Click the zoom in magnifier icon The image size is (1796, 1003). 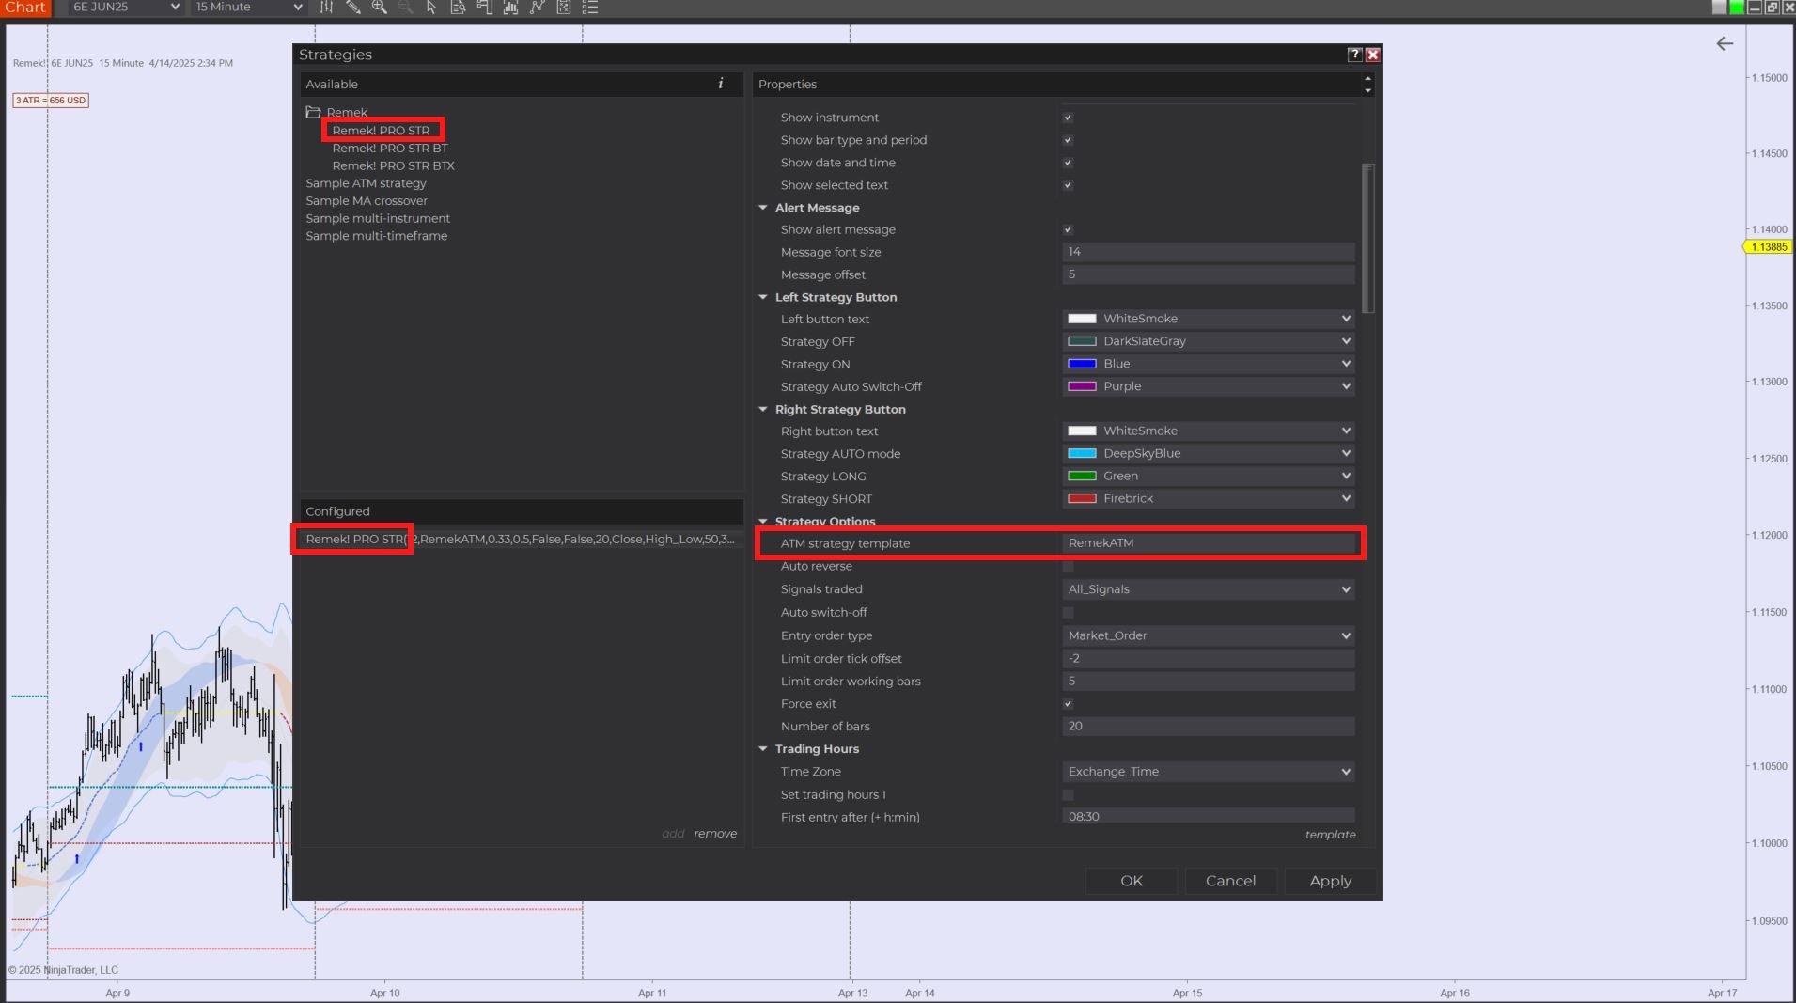coord(379,8)
